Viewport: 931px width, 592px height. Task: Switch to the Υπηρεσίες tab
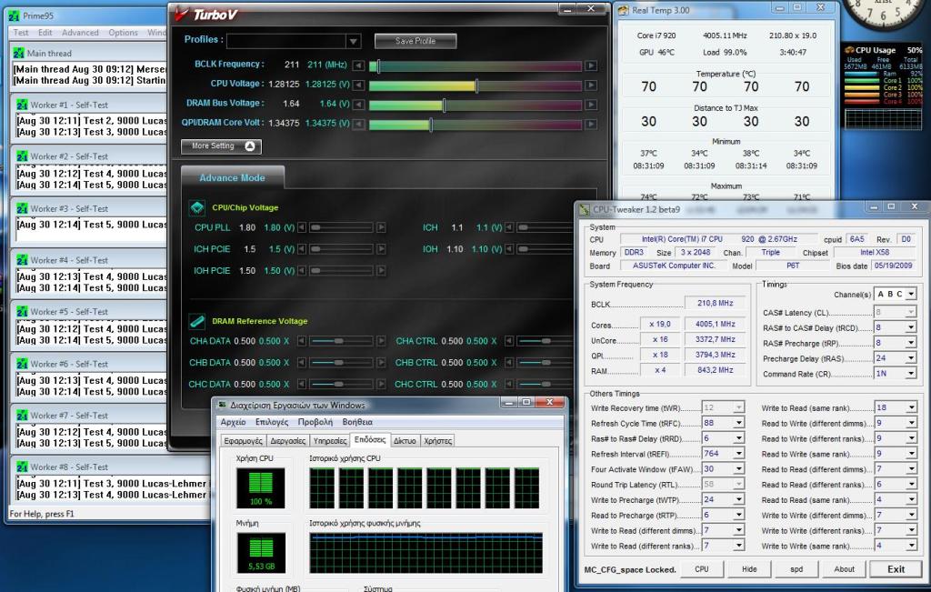pyautogui.click(x=330, y=440)
